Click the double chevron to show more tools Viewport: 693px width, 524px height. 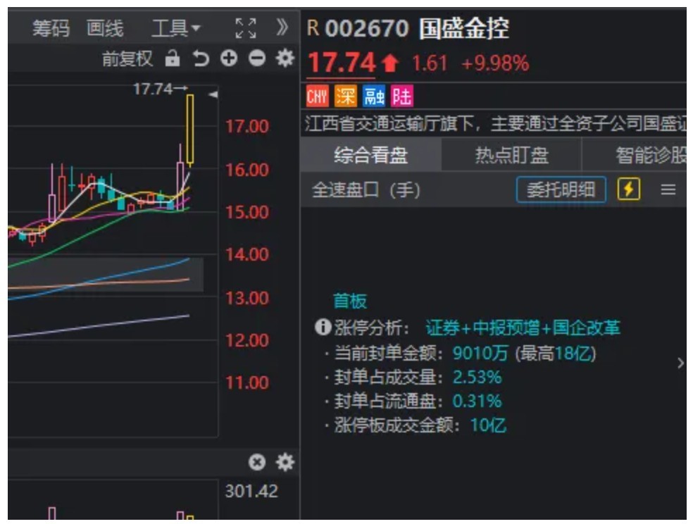pyautogui.click(x=282, y=29)
